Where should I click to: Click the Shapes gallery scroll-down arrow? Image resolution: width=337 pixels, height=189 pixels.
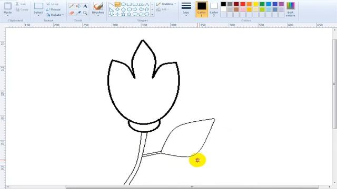(x=152, y=9)
